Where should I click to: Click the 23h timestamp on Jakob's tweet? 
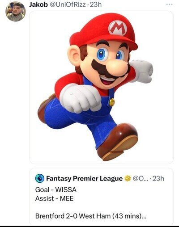(x=96, y=4)
